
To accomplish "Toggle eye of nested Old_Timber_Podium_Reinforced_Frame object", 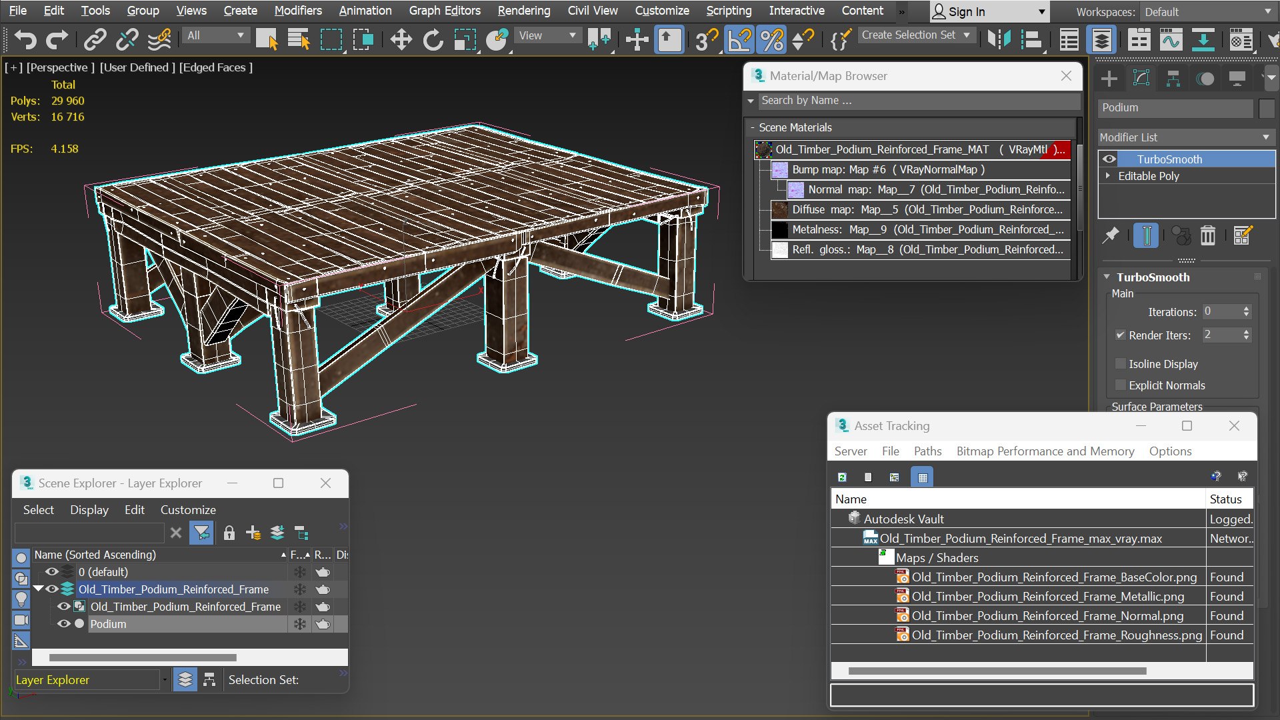I will [63, 607].
